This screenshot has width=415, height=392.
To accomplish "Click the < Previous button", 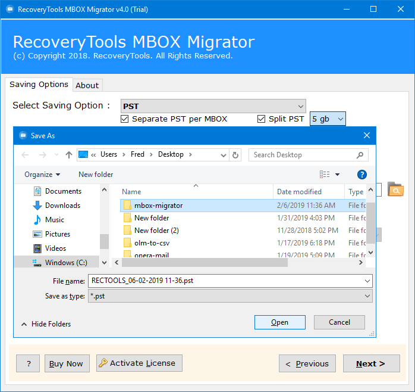I will [x=307, y=363].
